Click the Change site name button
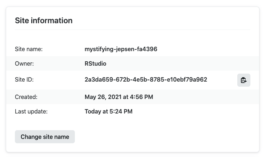 [x=45, y=137]
